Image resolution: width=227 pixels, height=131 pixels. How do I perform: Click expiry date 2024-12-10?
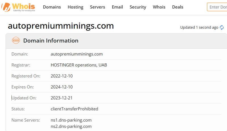point(62,87)
